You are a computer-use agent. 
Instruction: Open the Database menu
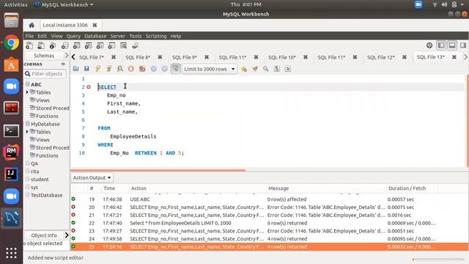pos(95,36)
